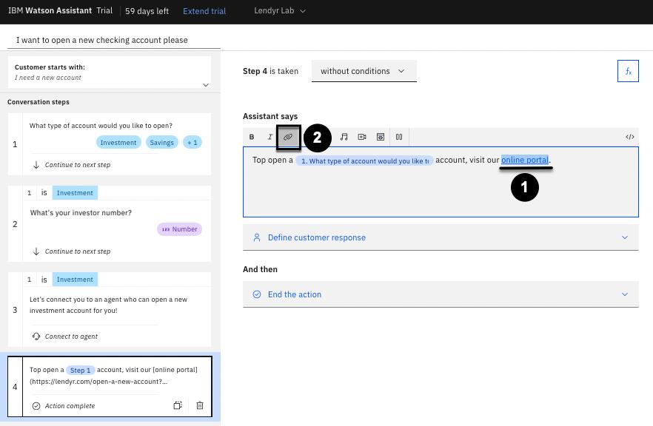Insert audio with the music note icon
Screen dimensions: 653x426
(x=344, y=137)
